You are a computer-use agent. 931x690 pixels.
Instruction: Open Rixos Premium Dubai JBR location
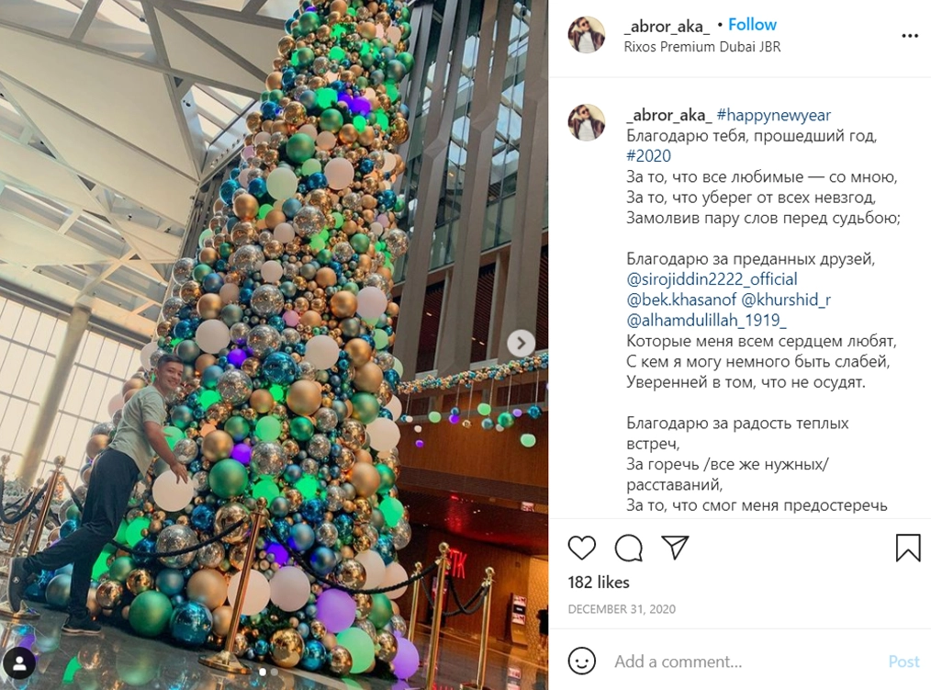point(701,47)
